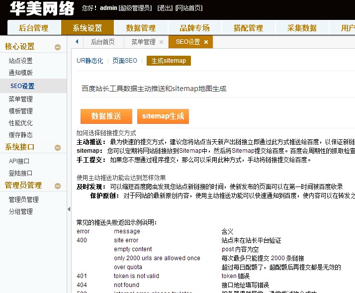Click error code 401 in the table
The height and width of the screenshot is (293, 355).
[82, 276]
